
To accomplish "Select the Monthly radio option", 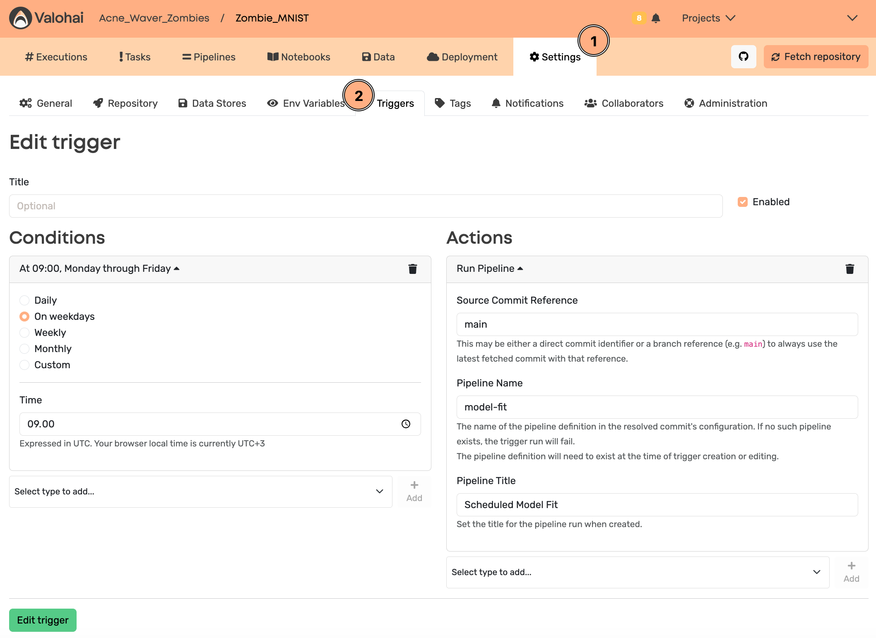I will [x=25, y=349].
